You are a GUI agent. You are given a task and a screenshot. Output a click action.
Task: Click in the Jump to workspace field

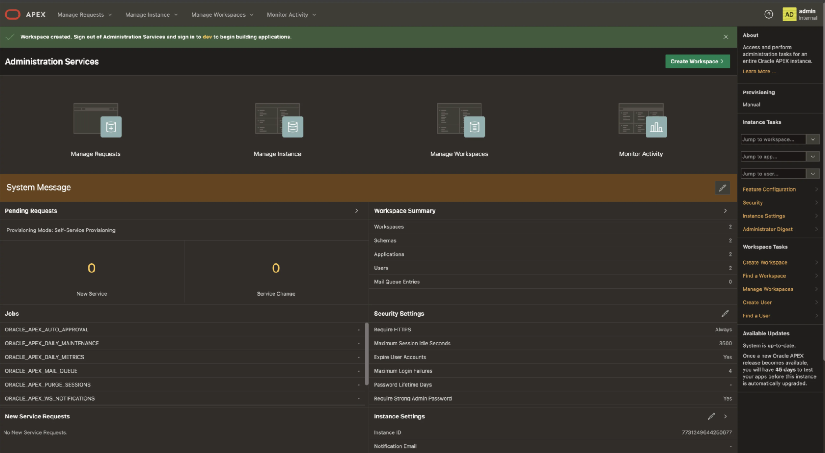click(773, 139)
